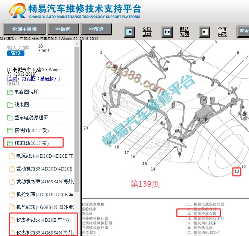Click the 查看 button at toolbar edge
The height and width of the screenshot is (236, 249).
(243, 31)
